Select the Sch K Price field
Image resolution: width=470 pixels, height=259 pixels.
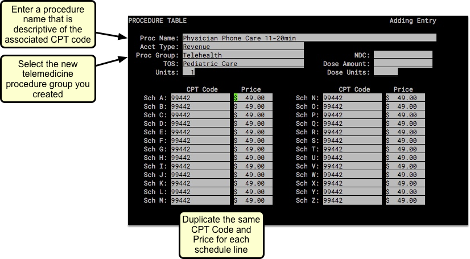[x=253, y=183]
